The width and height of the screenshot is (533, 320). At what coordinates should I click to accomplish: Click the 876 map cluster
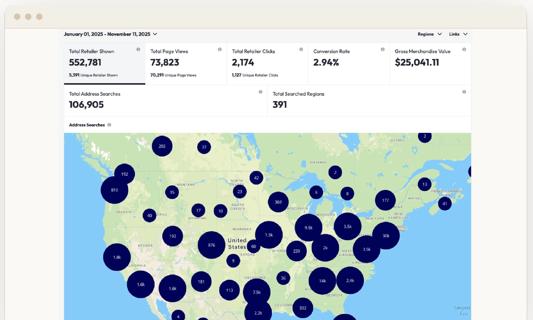pos(211,245)
